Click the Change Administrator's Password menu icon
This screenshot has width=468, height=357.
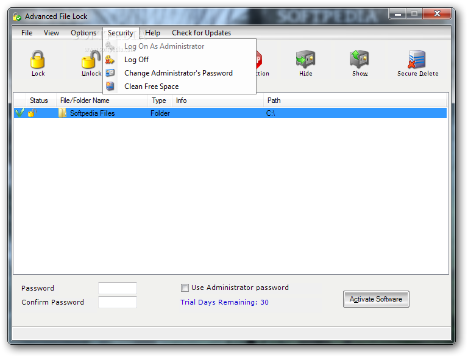[x=110, y=73]
